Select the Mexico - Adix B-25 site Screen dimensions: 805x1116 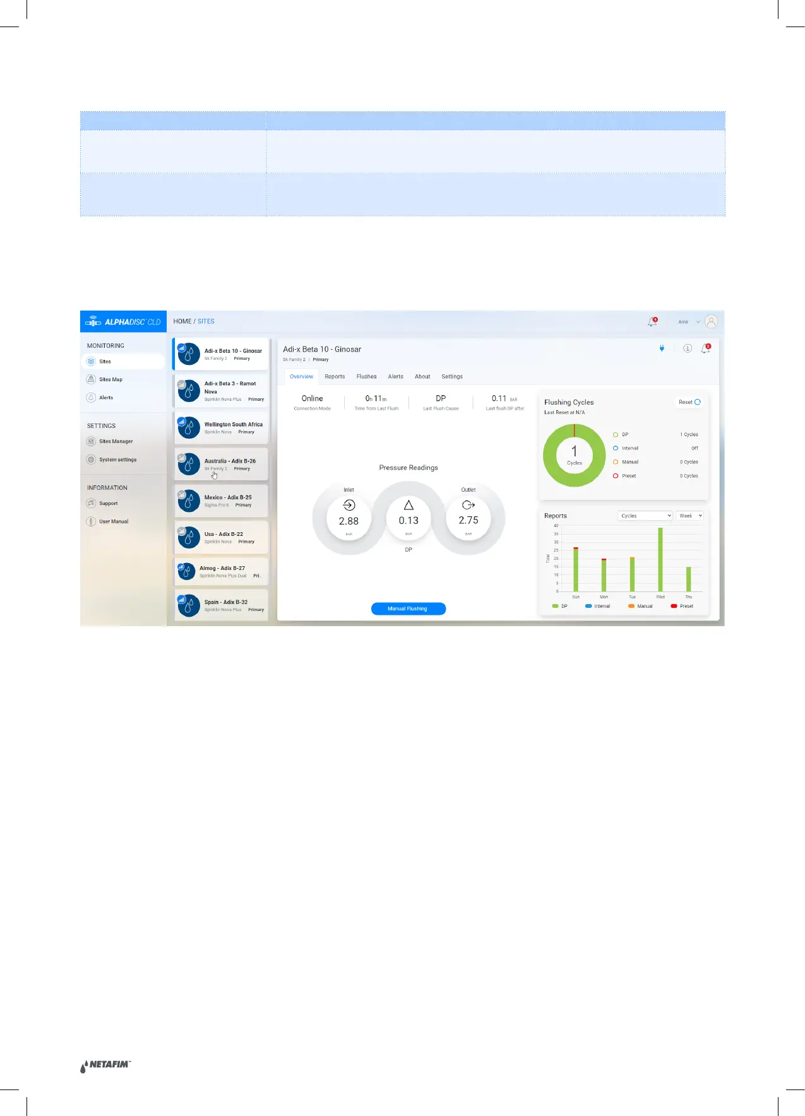220,501
